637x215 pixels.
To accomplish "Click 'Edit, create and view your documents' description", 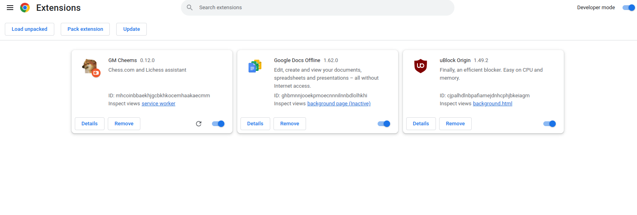I will (x=326, y=78).
